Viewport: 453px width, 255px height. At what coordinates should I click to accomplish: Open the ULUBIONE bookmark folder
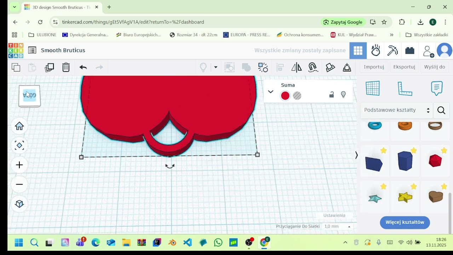(42, 35)
